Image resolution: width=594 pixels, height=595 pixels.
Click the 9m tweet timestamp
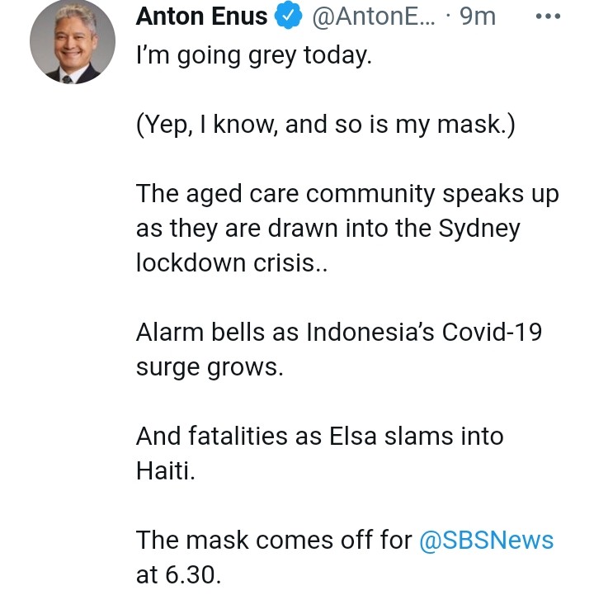(x=478, y=17)
